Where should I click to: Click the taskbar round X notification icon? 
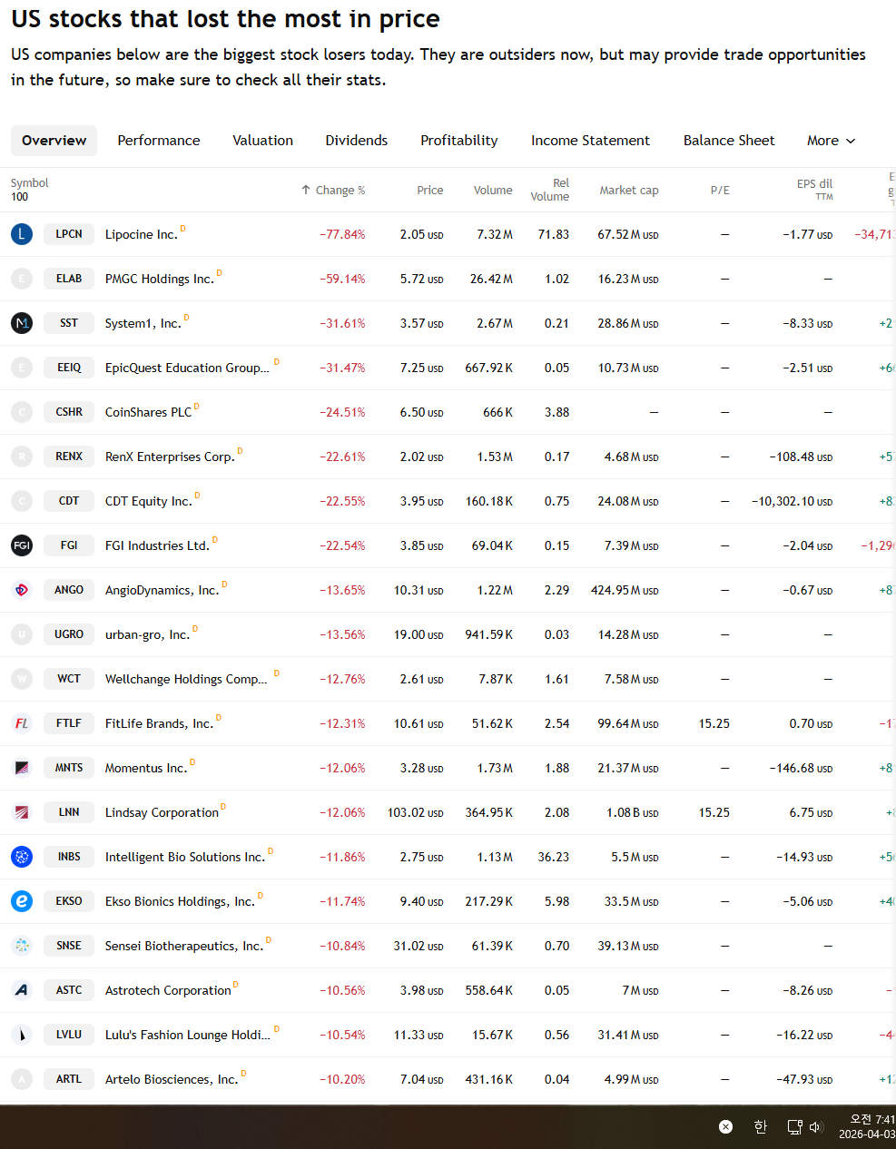(x=725, y=1127)
